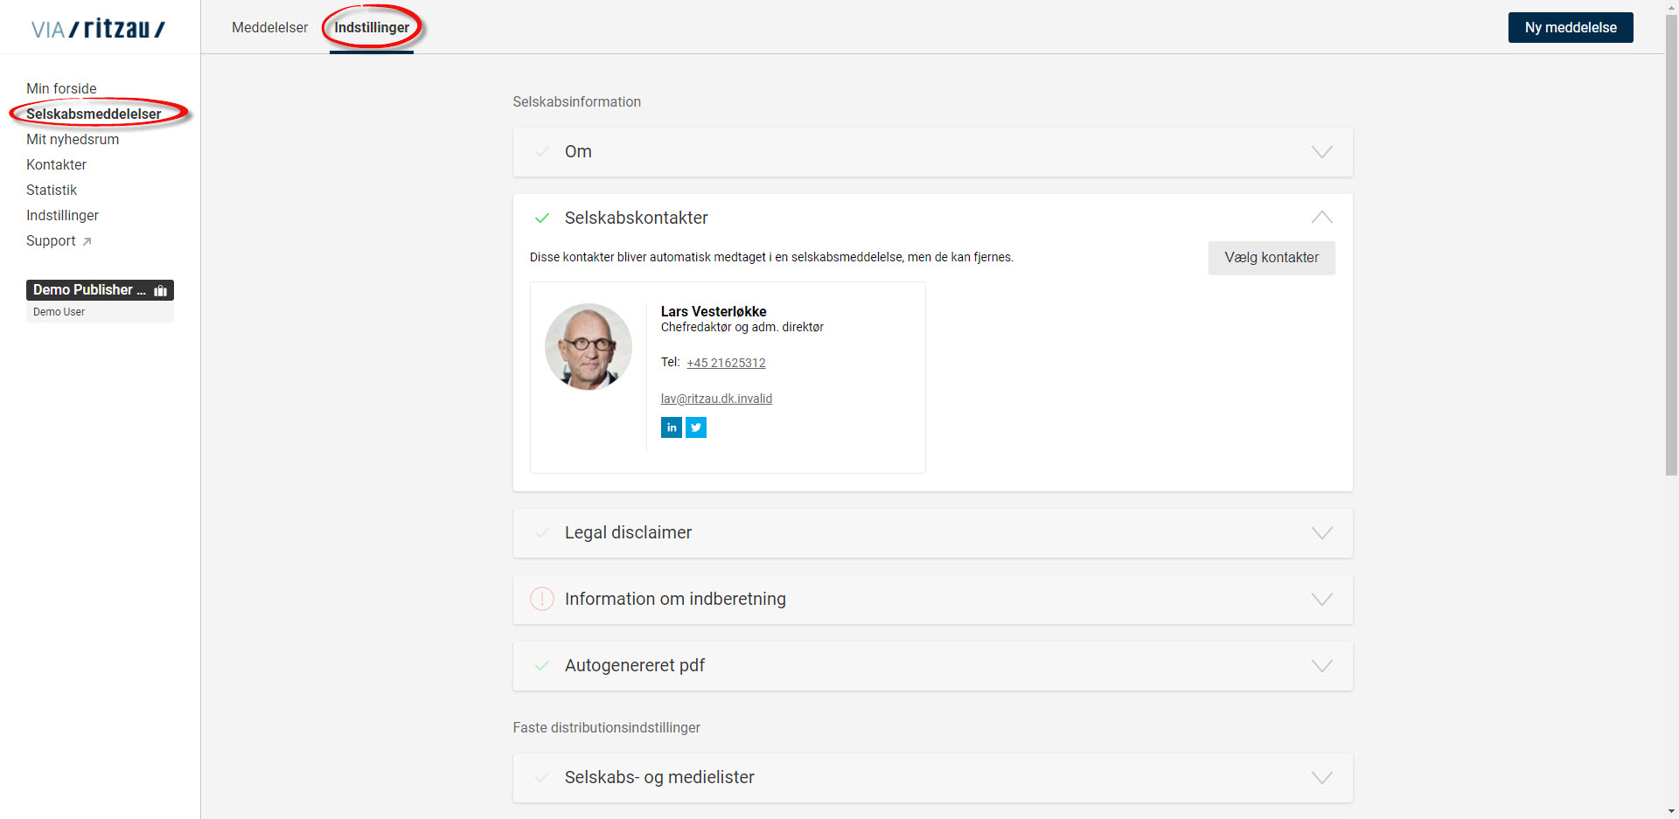Image resolution: width=1679 pixels, height=819 pixels.
Task: Click Lars Vesterløkke's profile photo
Action: click(589, 347)
